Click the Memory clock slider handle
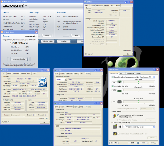This screenshot has height=146, width=164. [x=138, y=102]
